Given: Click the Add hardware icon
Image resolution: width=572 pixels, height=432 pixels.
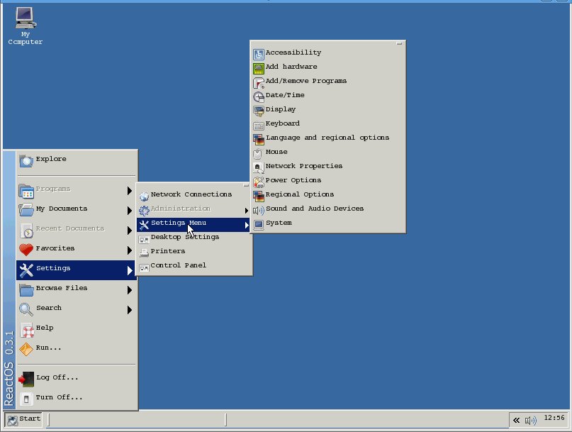Looking at the screenshot, I should click(x=259, y=67).
